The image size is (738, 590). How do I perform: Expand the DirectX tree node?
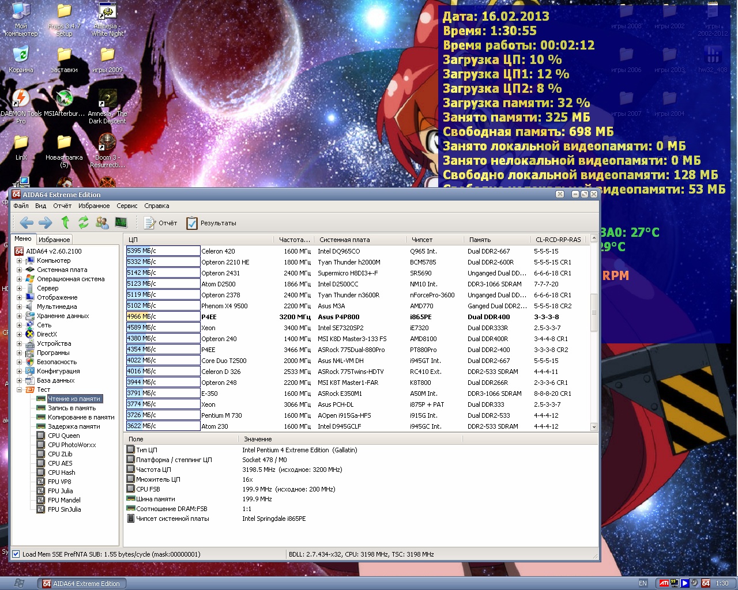[x=19, y=334]
